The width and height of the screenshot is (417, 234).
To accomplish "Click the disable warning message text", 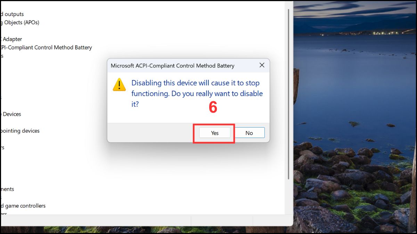I will pyautogui.click(x=197, y=93).
